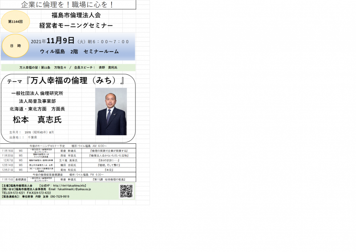Screen dimensions: 356x252
Task: Click the speaker's portrait photo
Action: point(111,111)
